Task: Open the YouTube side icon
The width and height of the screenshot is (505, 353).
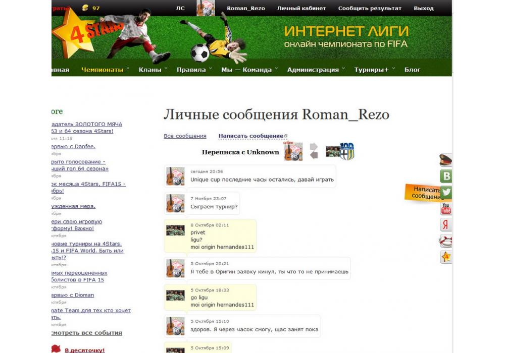Action: [446, 208]
